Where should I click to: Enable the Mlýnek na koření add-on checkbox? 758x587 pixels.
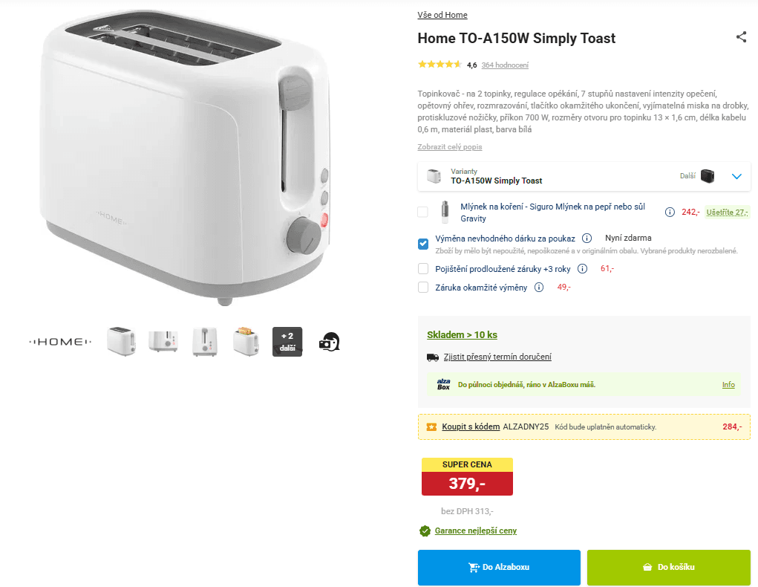click(423, 213)
